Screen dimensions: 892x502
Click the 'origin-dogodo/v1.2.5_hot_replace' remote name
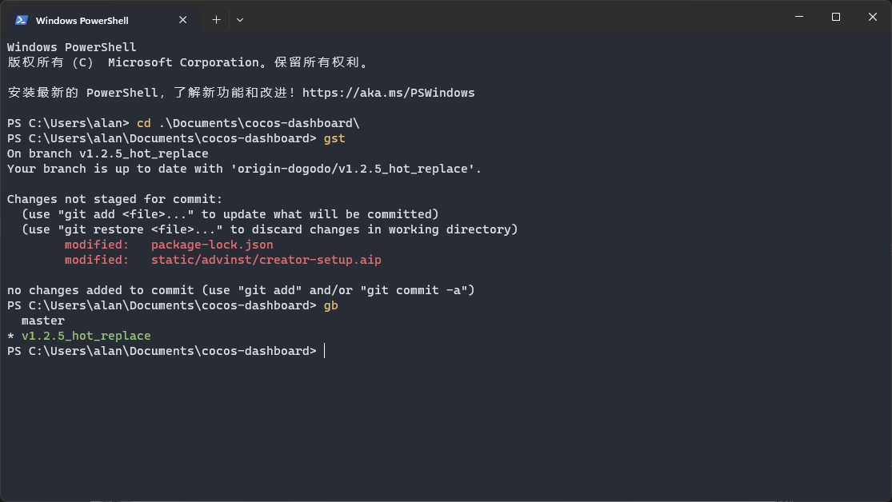[352, 169]
